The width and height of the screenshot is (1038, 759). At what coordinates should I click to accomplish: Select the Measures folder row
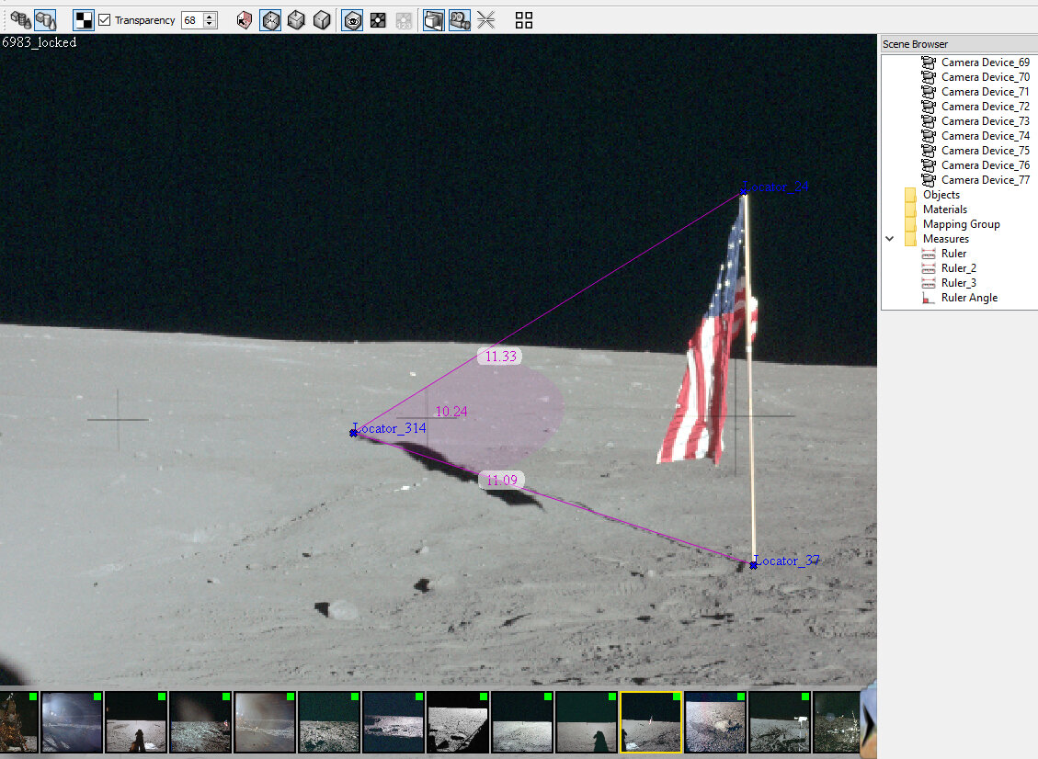coord(946,239)
